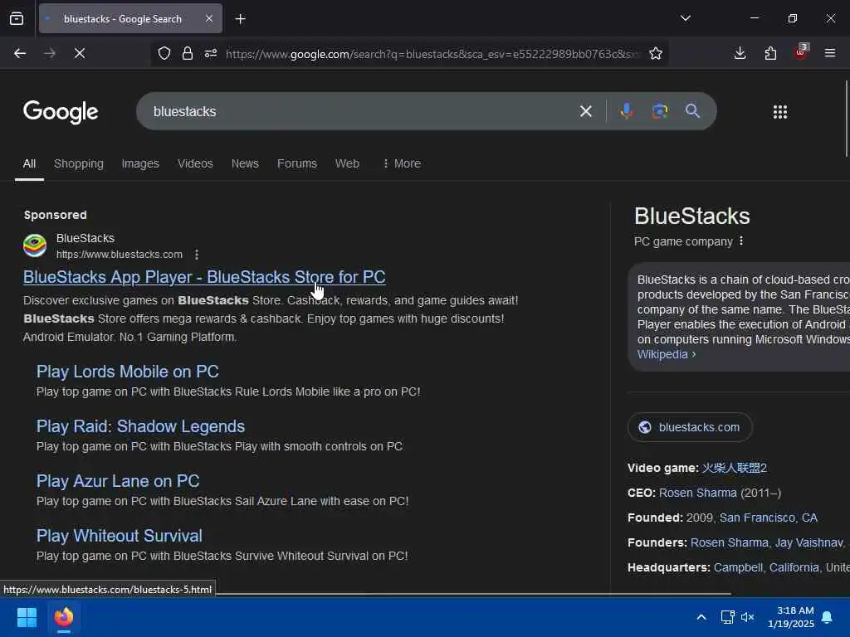Image resolution: width=850 pixels, height=637 pixels.
Task: Open tracking protection shield icon
Action: [x=164, y=53]
